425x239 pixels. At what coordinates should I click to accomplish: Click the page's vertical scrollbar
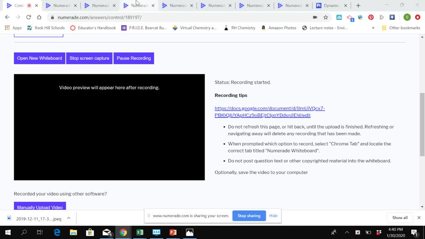point(422,124)
